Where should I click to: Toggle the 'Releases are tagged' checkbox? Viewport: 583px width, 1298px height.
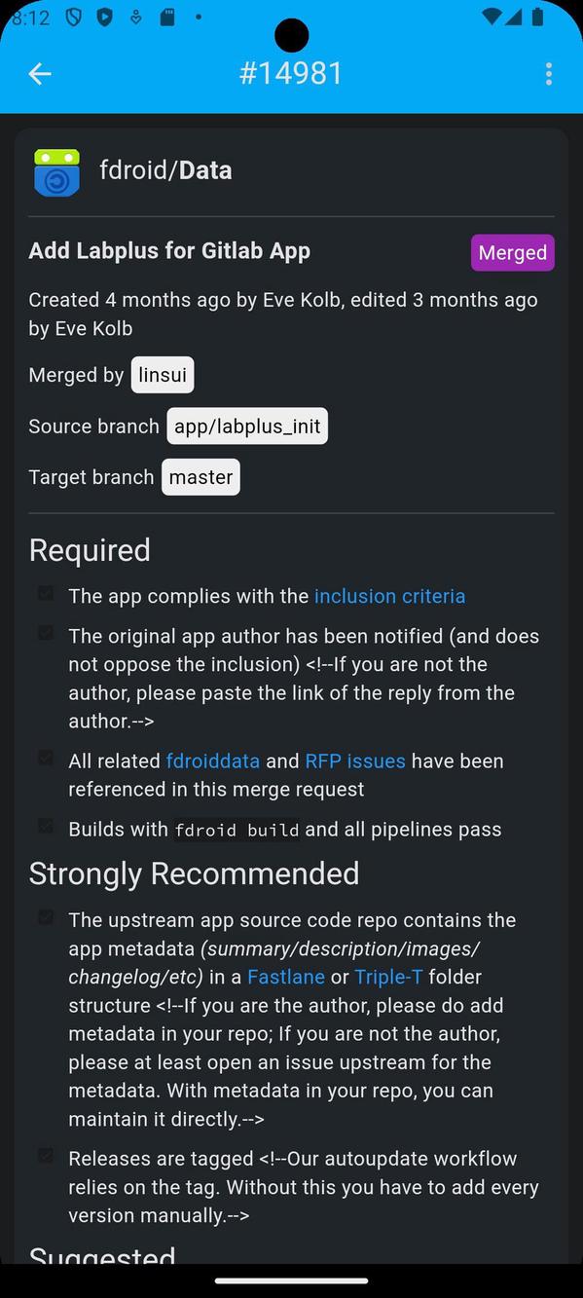45,1155
